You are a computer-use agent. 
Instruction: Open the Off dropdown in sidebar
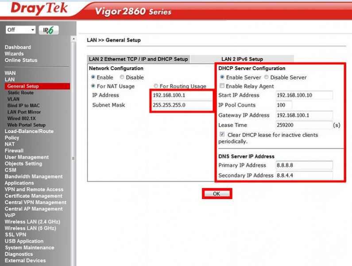pos(21,30)
